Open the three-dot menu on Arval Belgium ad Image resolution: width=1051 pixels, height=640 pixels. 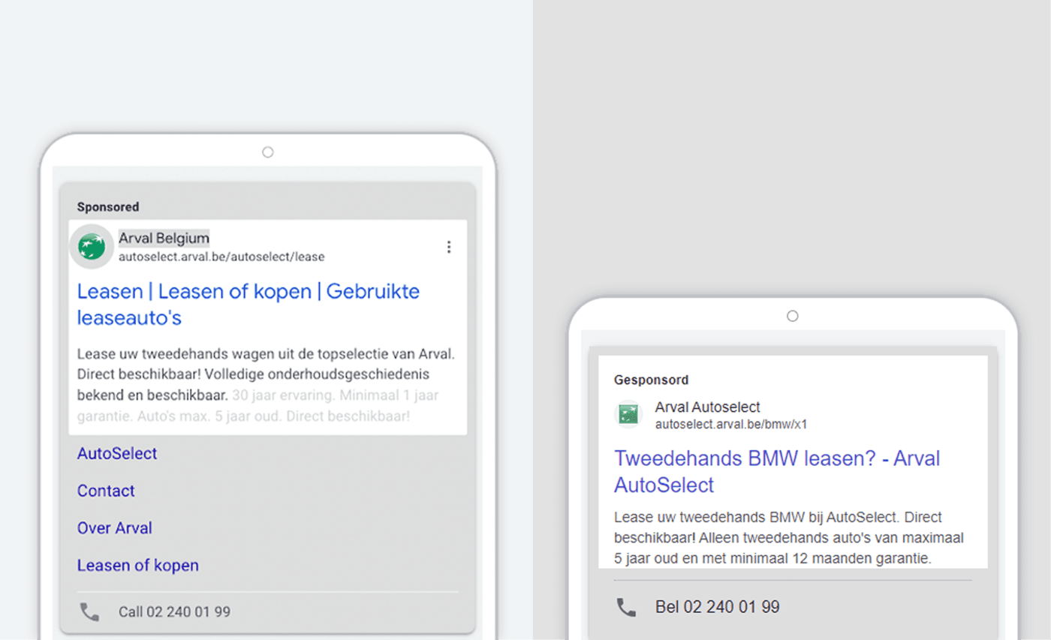448,247
